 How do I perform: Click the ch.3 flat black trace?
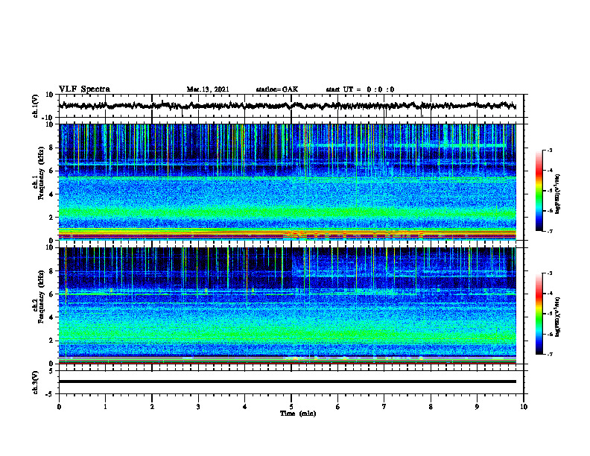tap(288, 381)
